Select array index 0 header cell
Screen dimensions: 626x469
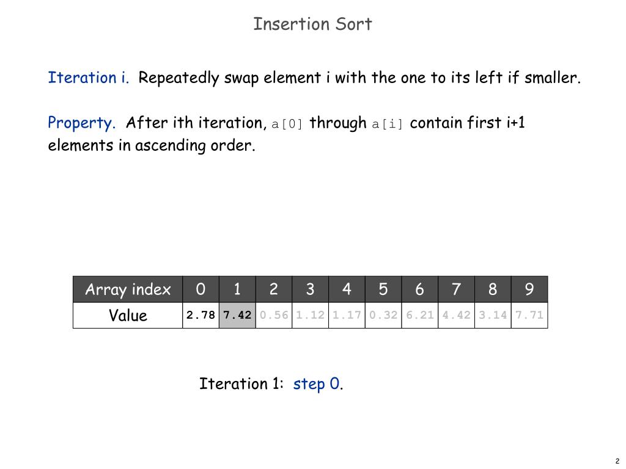pos(201,289)
